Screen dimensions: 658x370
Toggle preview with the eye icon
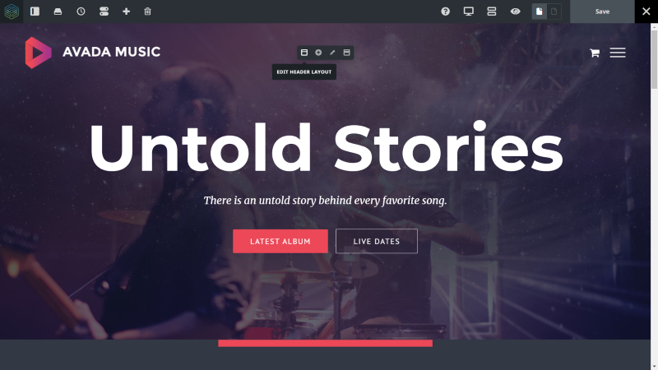coord(516,12)
